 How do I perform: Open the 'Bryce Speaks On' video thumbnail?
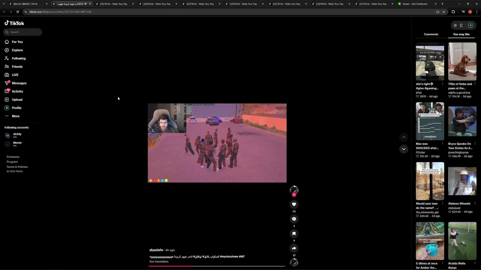[462, 121]
